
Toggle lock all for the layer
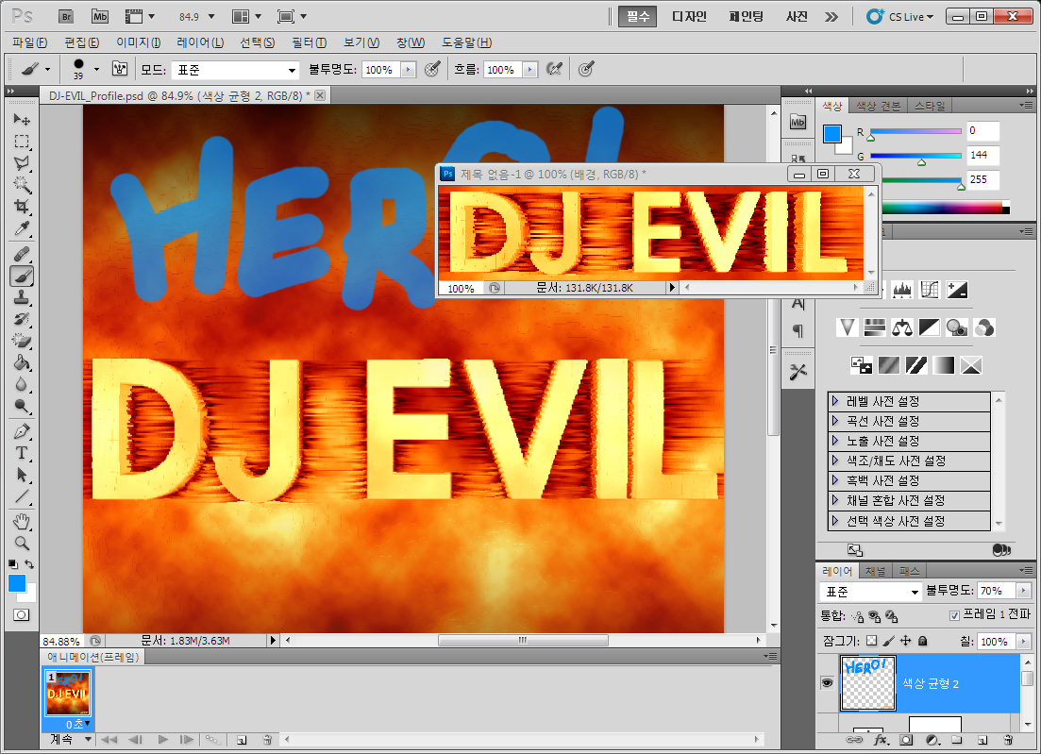coord(922,641)
